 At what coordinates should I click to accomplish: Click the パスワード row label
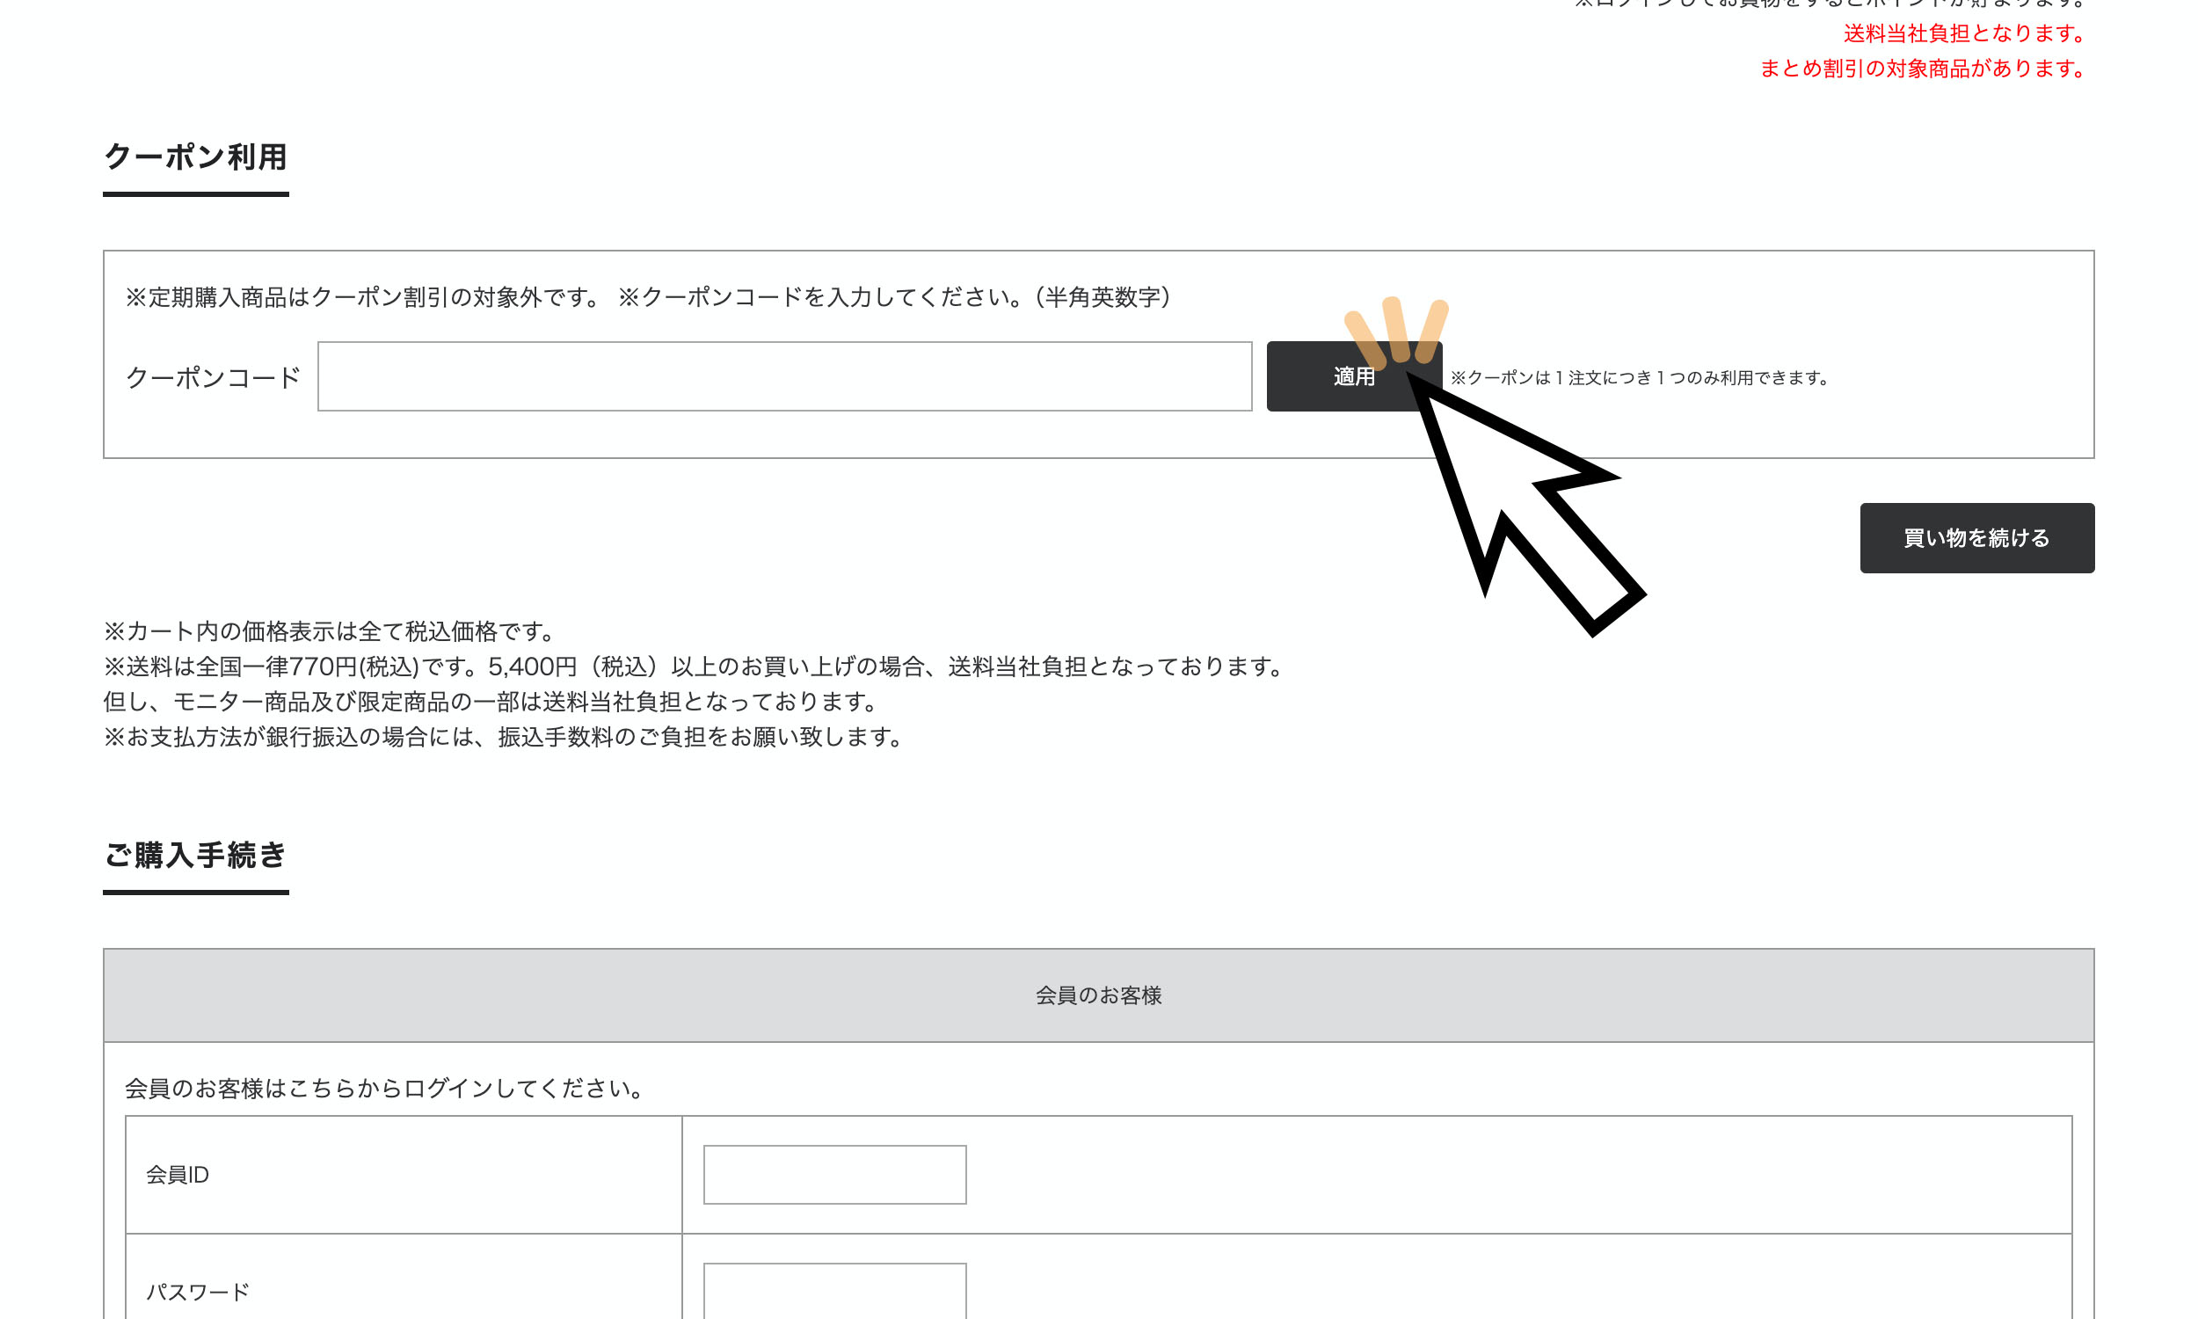coord(197,1292)
